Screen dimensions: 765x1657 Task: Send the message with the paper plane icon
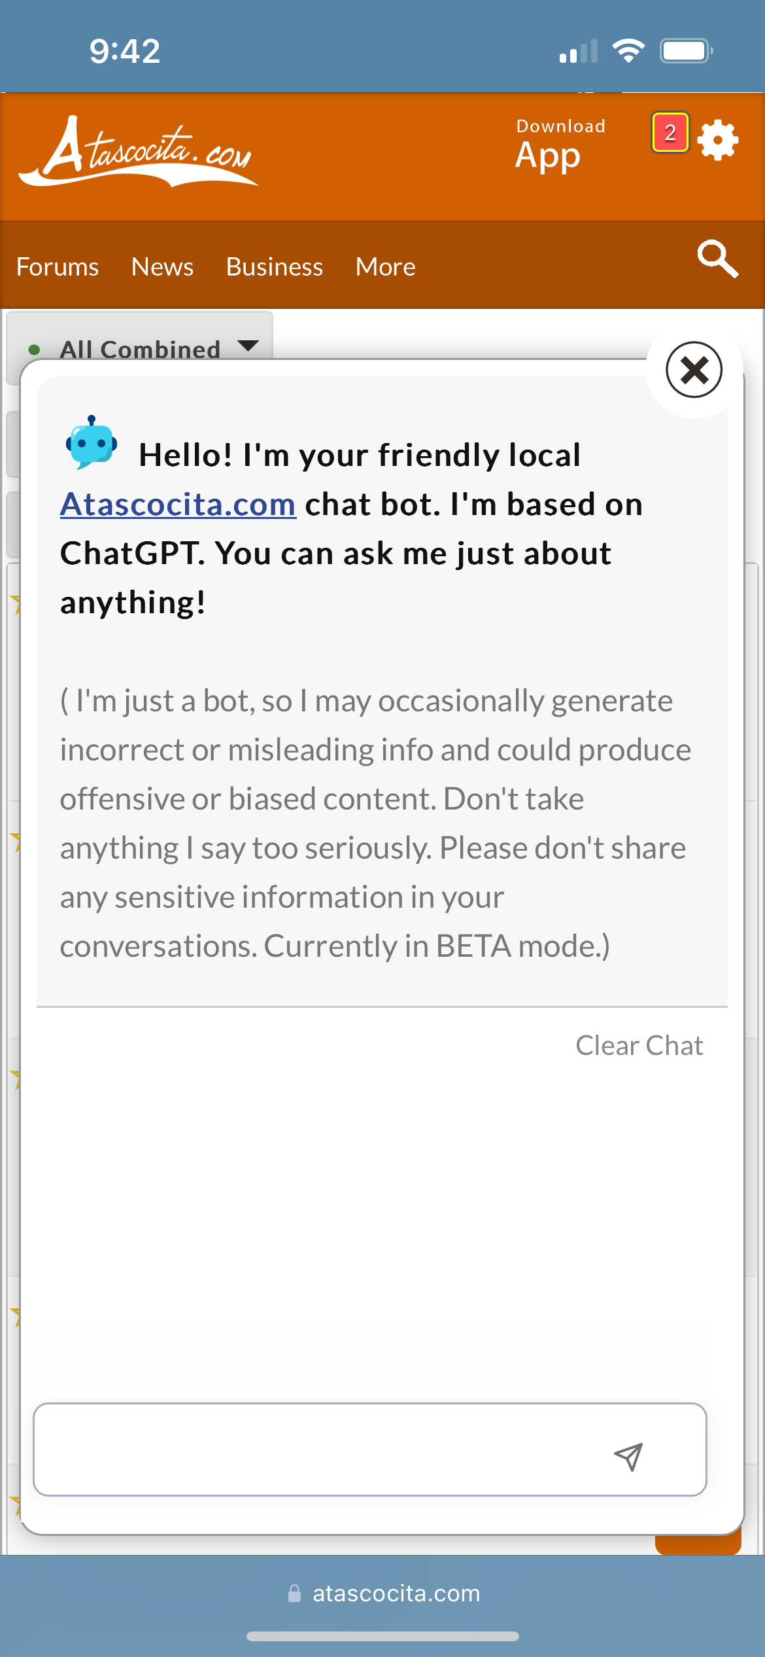tap(628, 1456)
